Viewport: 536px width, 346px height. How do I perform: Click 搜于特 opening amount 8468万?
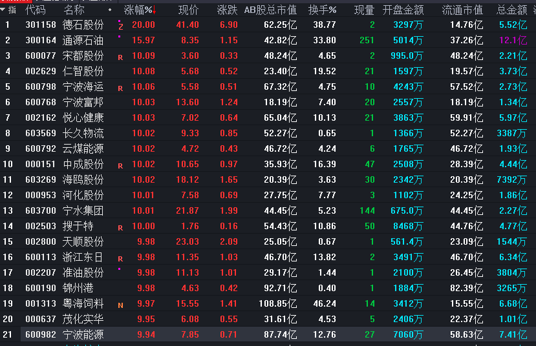[x=408, y=226]
